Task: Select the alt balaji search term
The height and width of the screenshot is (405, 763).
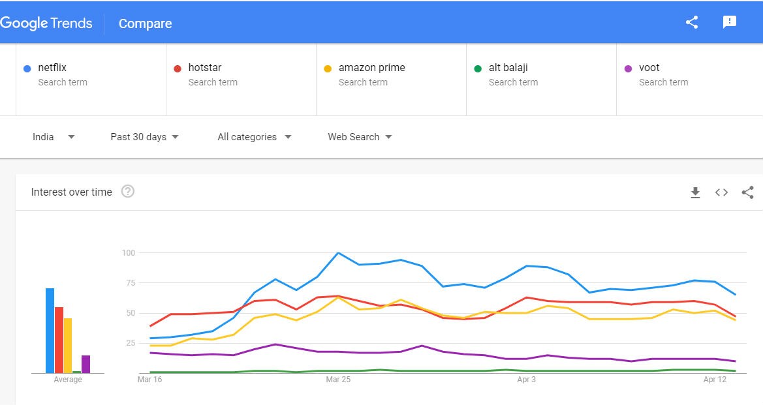Action: tap(508, 68)
